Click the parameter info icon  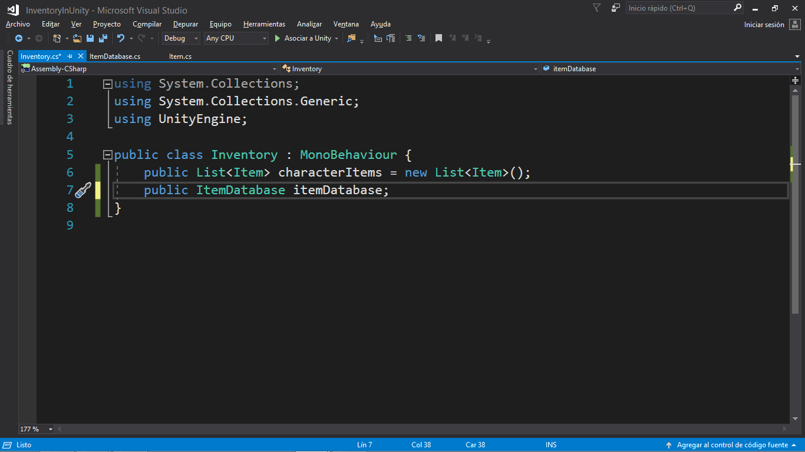click(391, 38)
